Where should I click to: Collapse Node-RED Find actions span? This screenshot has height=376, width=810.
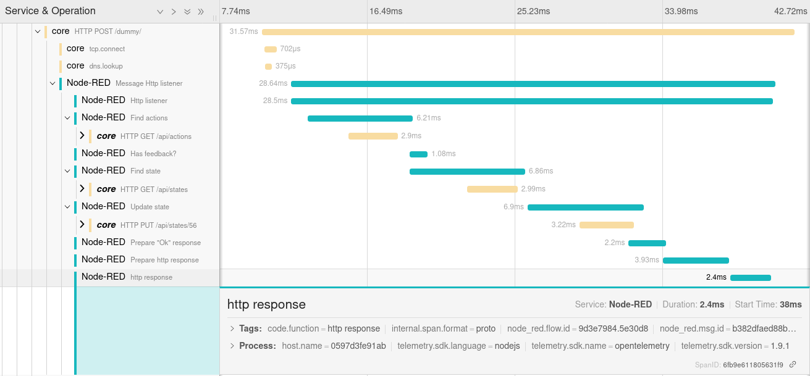(67, 118)
